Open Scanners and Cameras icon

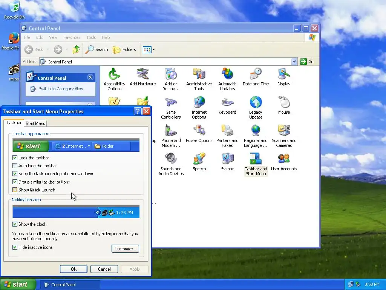284,136
